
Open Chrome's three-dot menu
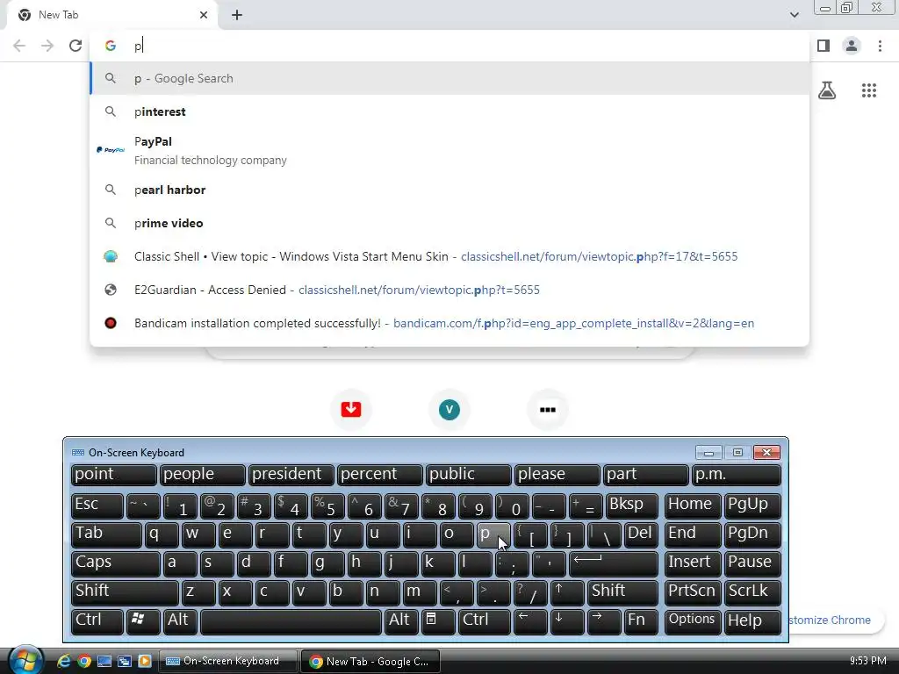[x=880, y=46]
